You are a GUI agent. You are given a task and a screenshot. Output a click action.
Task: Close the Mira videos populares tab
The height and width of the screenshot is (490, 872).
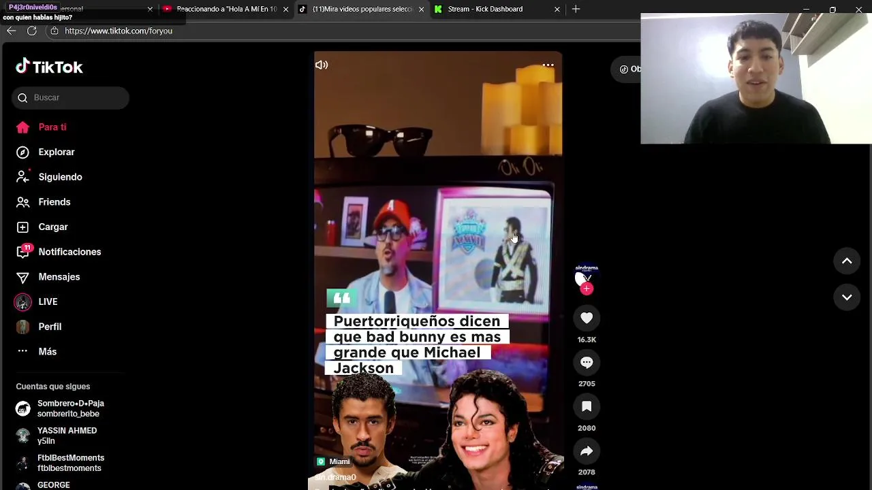pos(421,9)
